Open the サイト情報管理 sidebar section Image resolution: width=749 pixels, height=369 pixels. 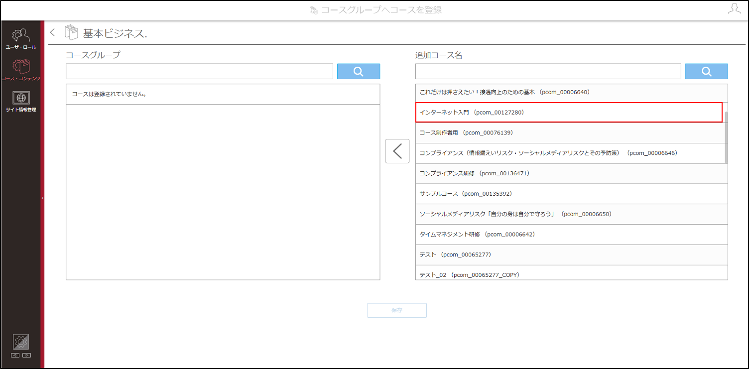(x=21, y=102)
